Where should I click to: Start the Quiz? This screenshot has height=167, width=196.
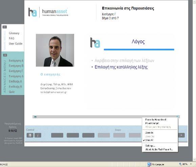pyautogui.click(x=12, y=92)
